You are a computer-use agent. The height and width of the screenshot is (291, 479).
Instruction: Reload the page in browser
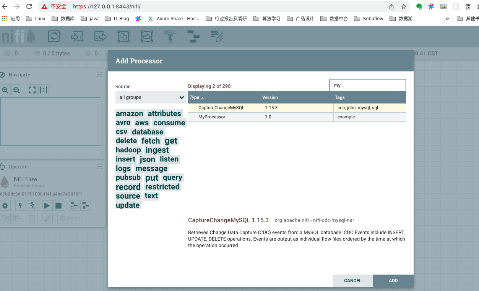point(29,6)
